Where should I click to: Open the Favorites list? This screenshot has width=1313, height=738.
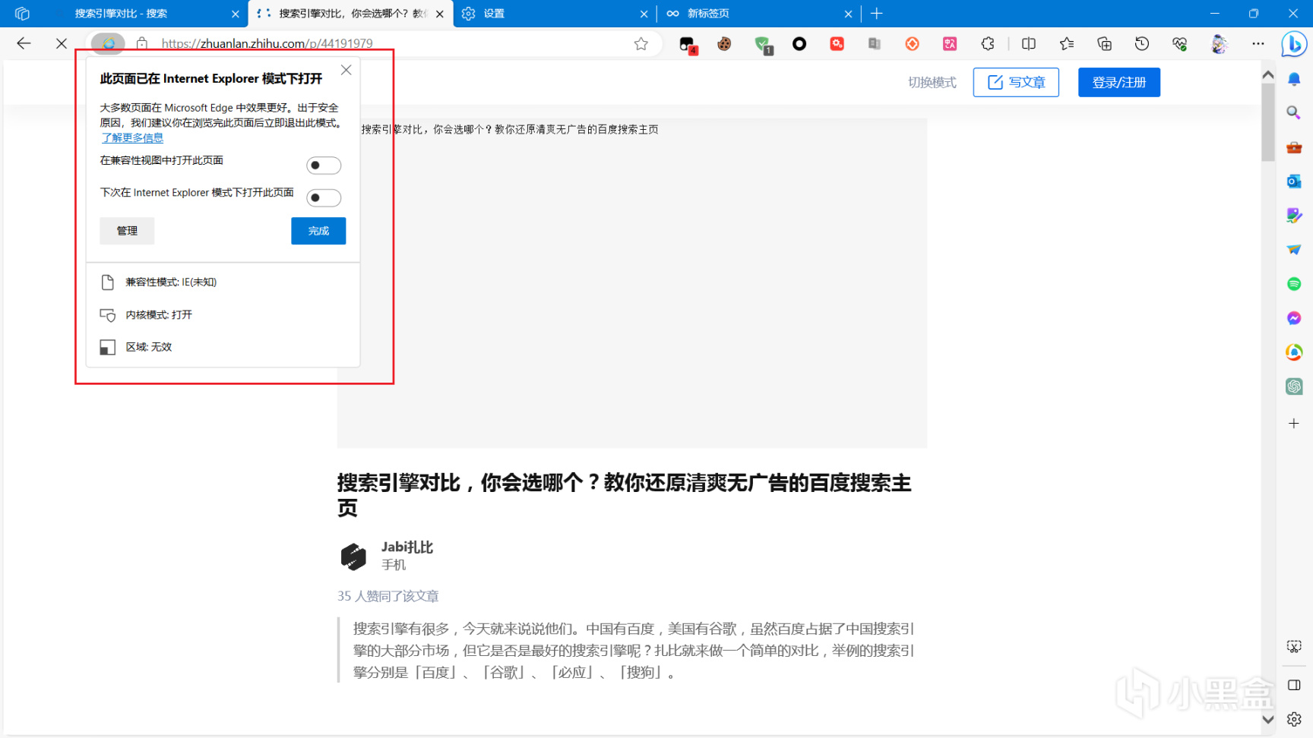[1067, 44]
